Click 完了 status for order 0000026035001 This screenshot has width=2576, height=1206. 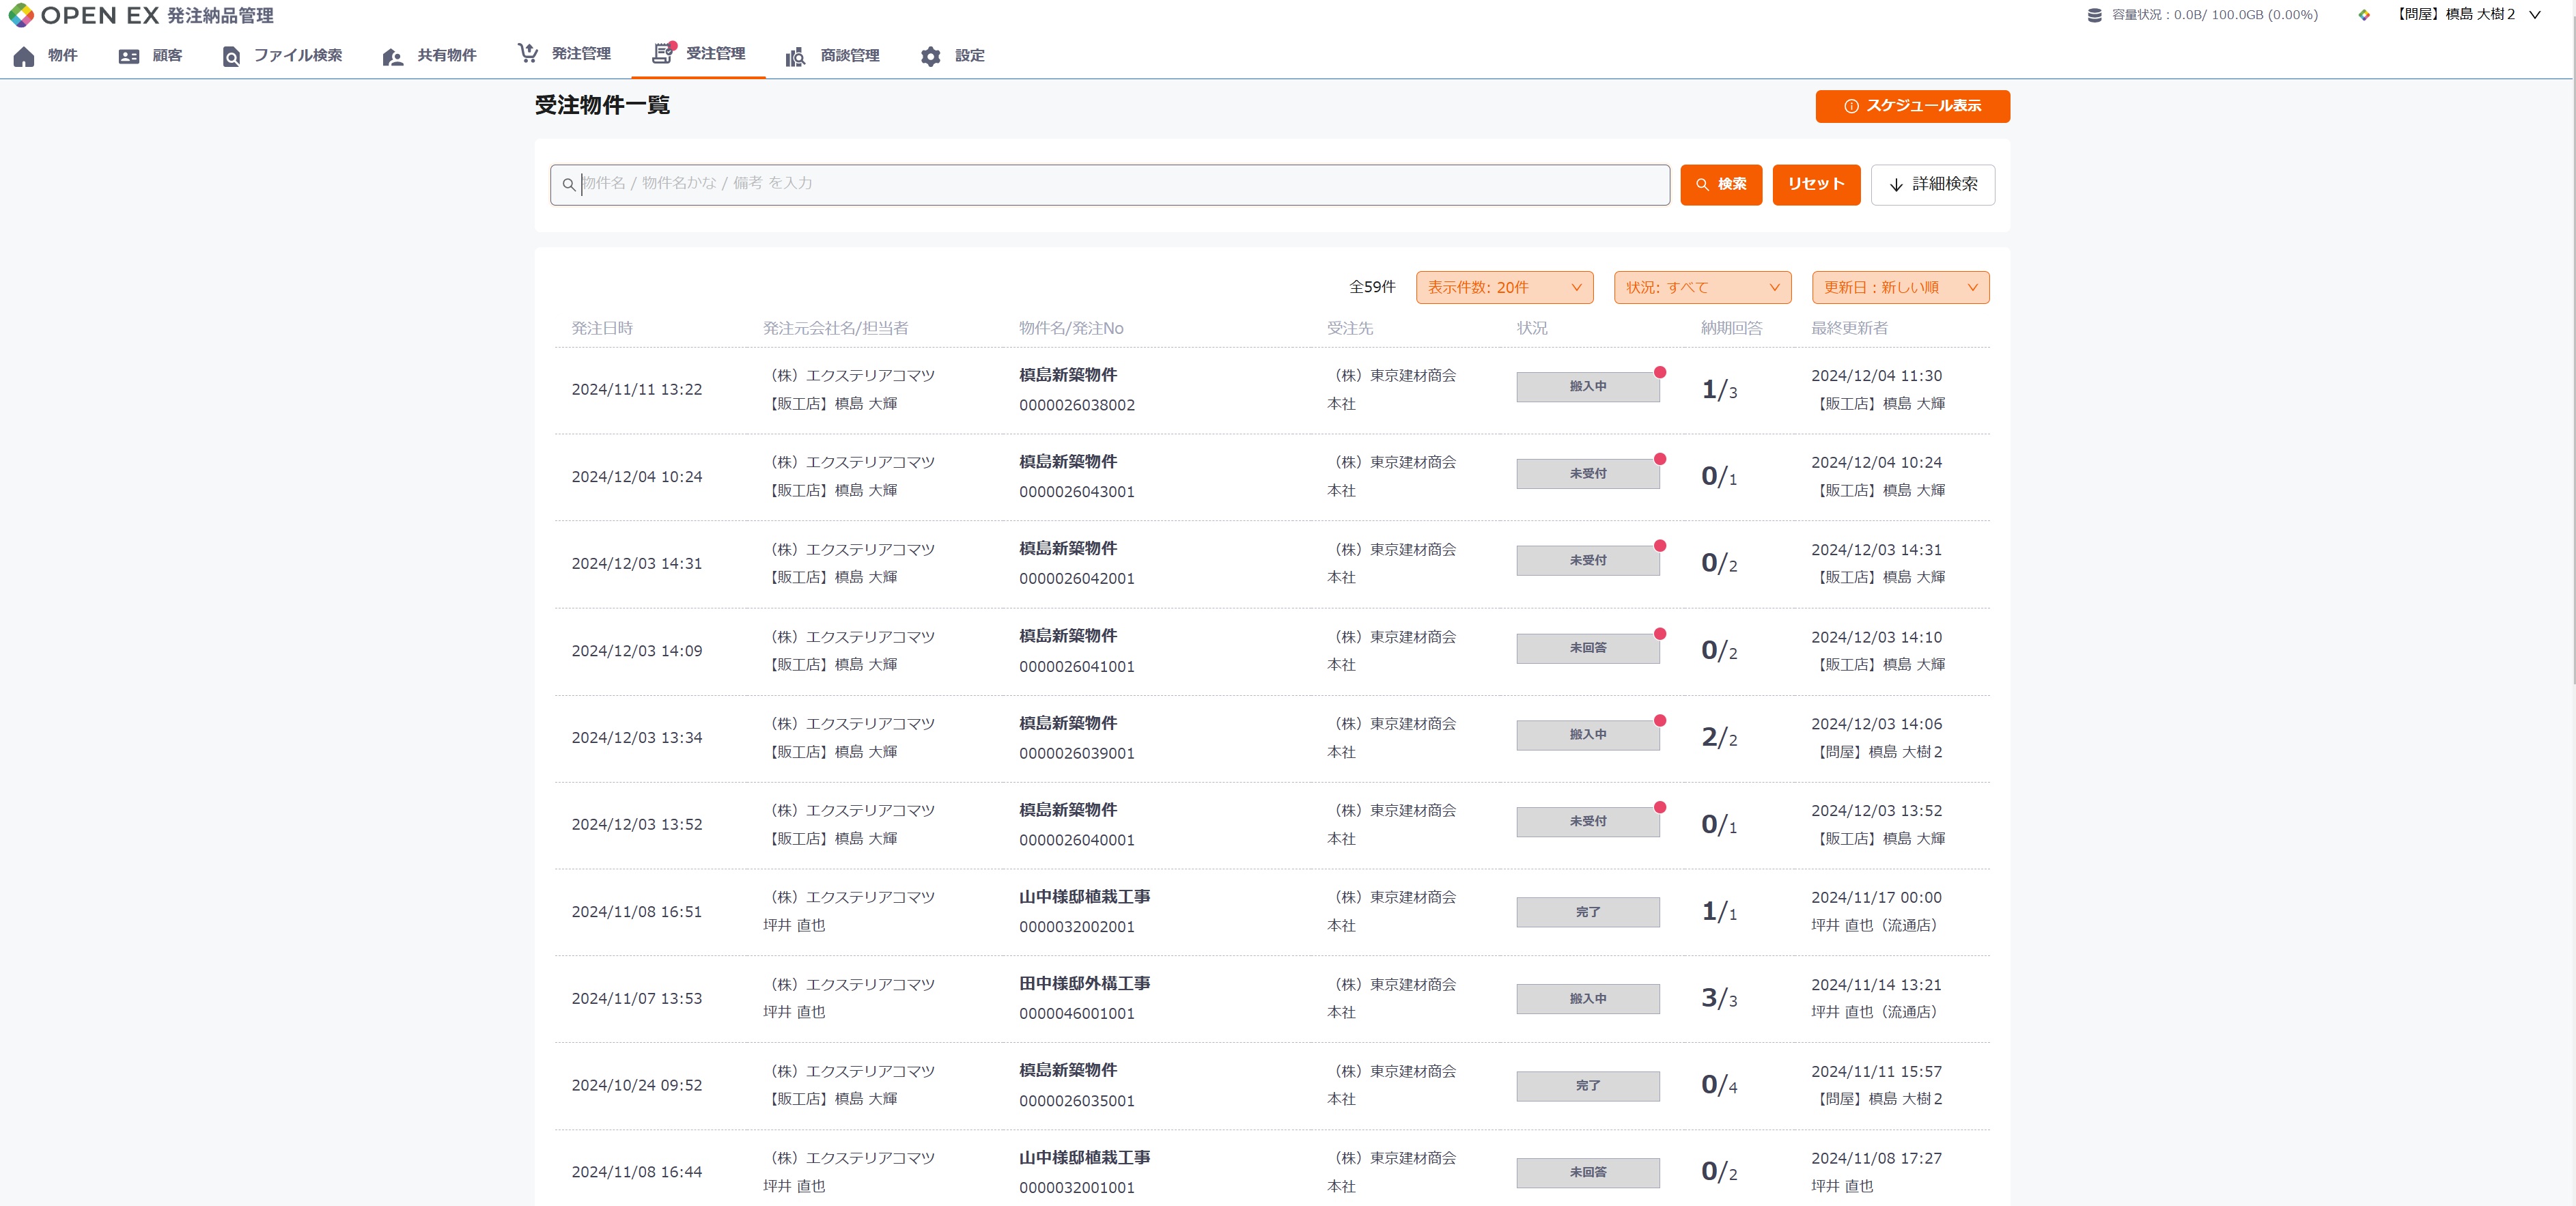pos(1588,1086)
